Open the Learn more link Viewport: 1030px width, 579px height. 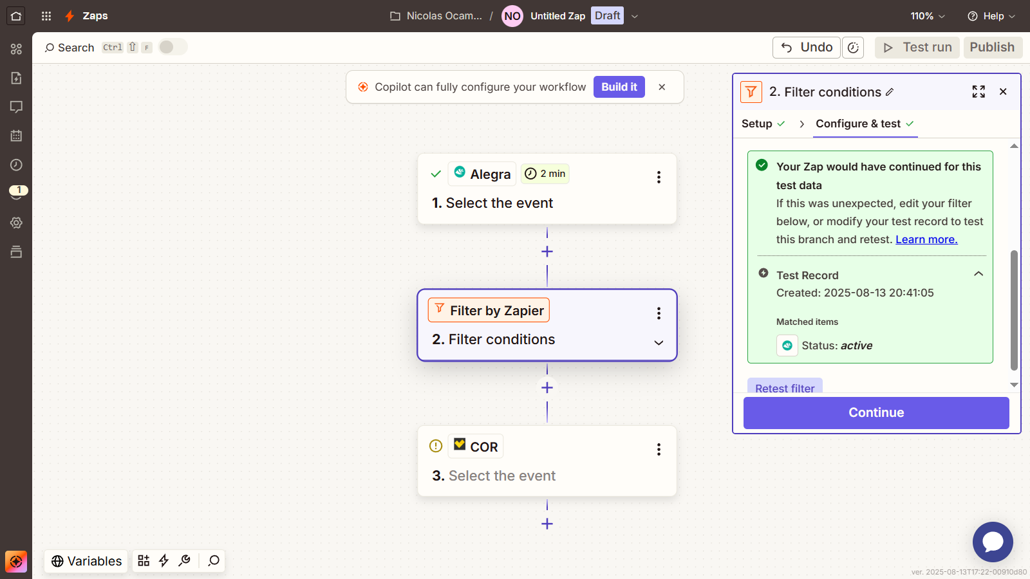[x=926, y=239]
